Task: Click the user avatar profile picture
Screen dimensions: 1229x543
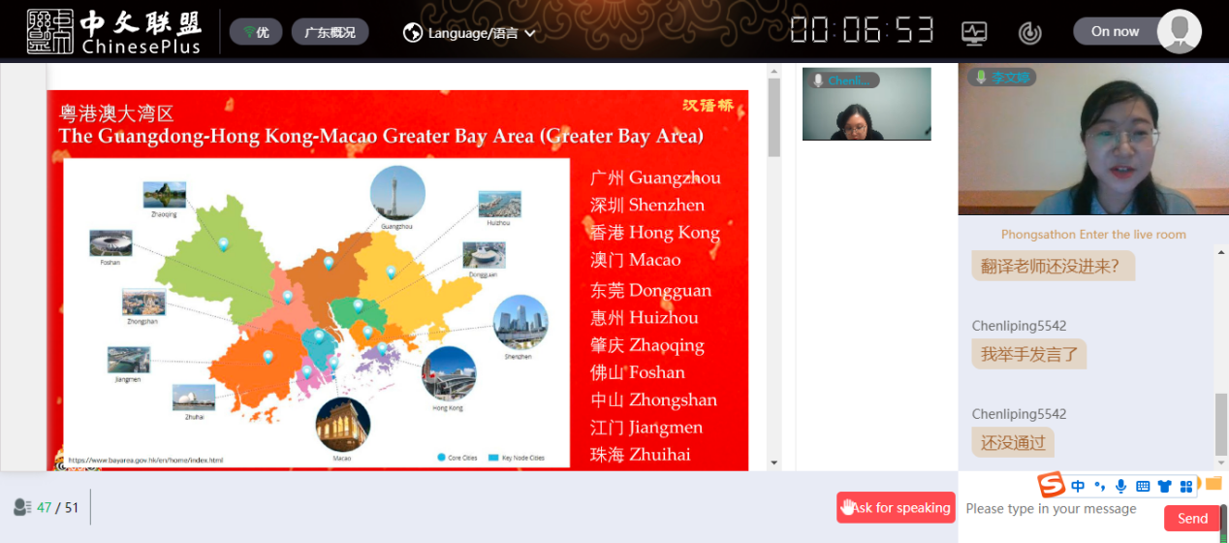Action: (x=1179, y=31)
